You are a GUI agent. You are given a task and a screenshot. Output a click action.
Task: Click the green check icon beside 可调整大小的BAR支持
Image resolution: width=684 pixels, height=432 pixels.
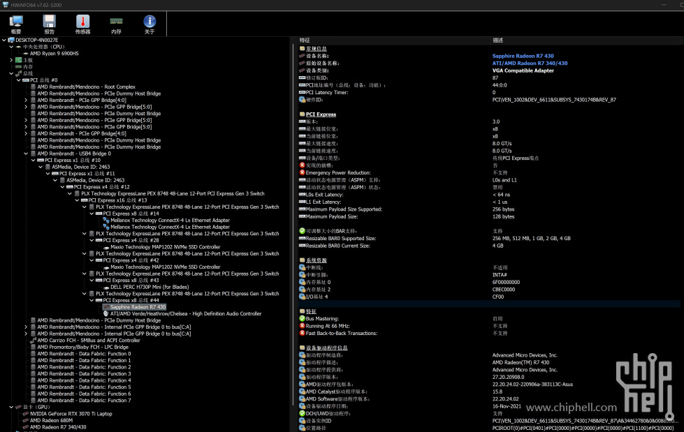[x=302, y=231]
